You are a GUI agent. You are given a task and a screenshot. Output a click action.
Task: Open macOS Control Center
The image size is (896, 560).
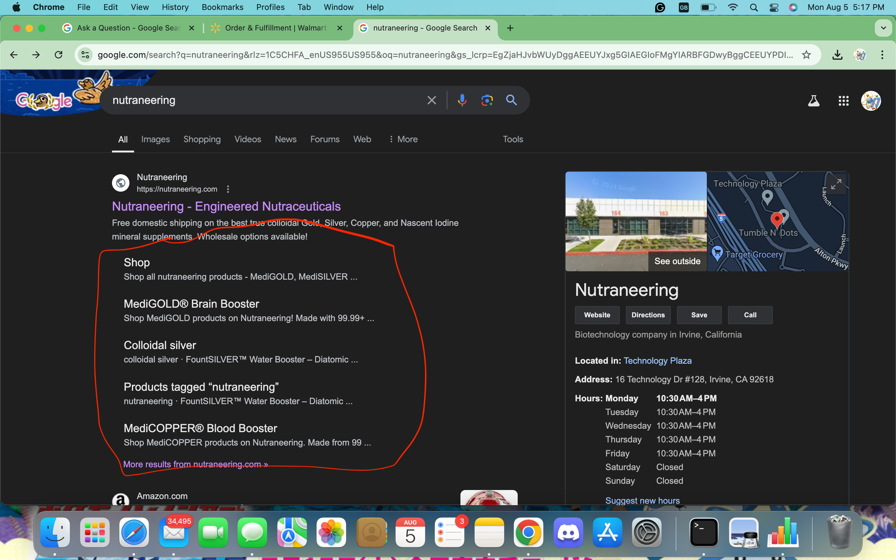click(773, 7)
